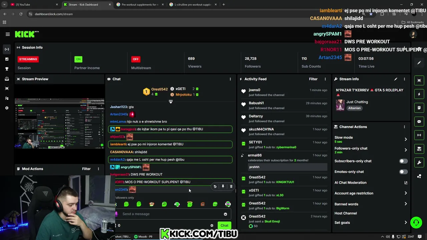Screen dimensions: 427x240
Task: Click the Send a message field
Action: point(171,214)
